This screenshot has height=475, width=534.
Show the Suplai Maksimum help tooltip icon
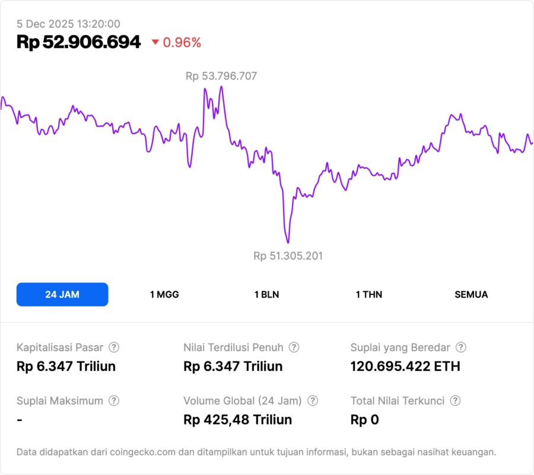pyautogui.click(x=114, y=401)
